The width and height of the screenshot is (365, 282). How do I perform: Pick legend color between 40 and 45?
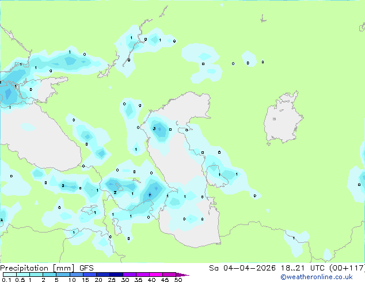pyautogui.click(x=156, y=275)
